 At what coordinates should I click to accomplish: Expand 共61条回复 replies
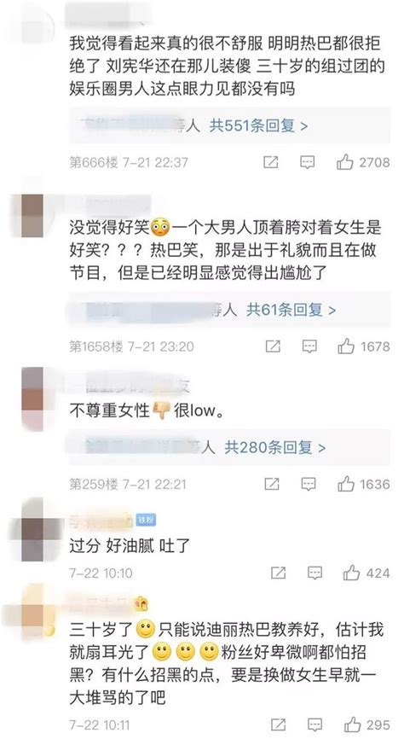[x=291, y=310]
